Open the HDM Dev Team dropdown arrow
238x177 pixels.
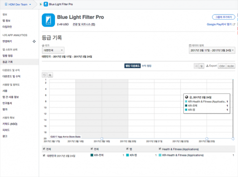[x=30, y=5]
